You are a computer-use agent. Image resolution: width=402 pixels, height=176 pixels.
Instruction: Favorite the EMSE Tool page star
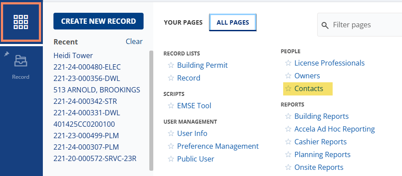(x=171, y=106)
